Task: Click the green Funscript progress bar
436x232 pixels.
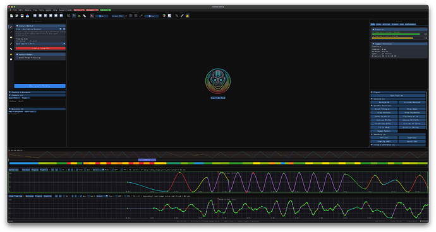Action: click(x=396, y=34)
